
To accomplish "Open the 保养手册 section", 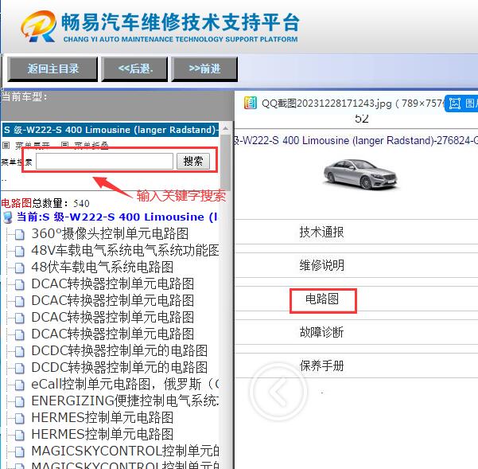I will coord(321,365).
